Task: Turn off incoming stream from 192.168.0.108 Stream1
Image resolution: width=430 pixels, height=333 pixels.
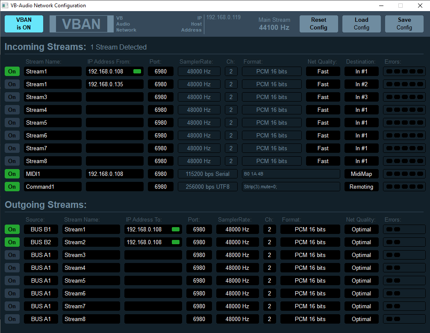Action: pyautogui.click(x=12, y=71)
